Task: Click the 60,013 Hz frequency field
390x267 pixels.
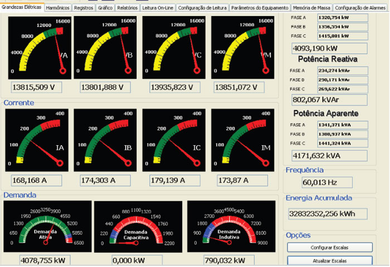Action: 326,182
